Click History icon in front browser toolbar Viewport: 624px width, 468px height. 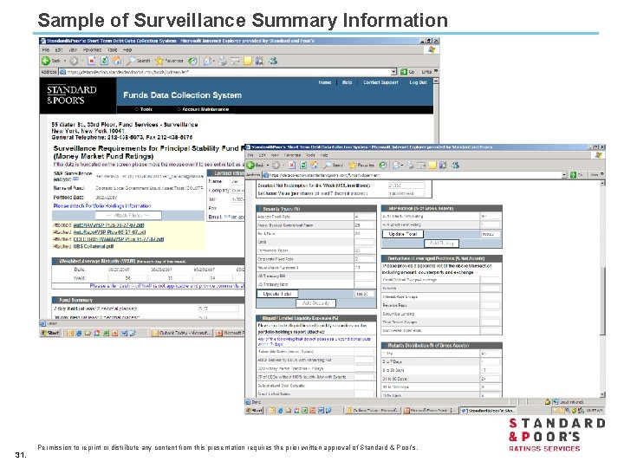point(382,165)
